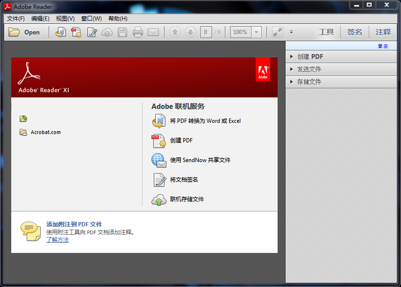Click the Adobe 联机服务 heading
The image size is (401, 287).
pyautogui.click(x=178, y=106)
